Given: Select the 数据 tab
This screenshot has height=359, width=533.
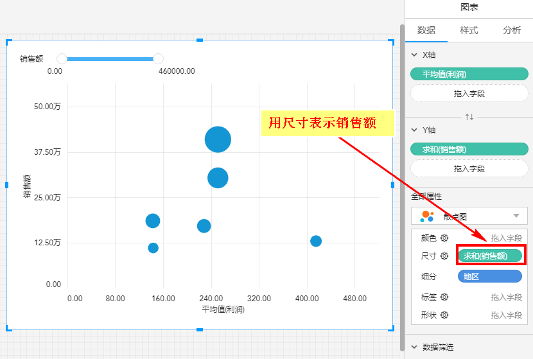Looking at the screenshot, I should pyautogui.click(x=426, y=30).
